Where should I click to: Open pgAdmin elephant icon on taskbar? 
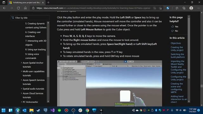pyautogui.click(x=45, y=111)
